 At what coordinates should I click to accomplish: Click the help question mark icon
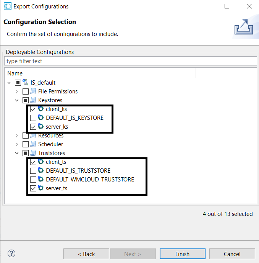click(x=11, y=253)
